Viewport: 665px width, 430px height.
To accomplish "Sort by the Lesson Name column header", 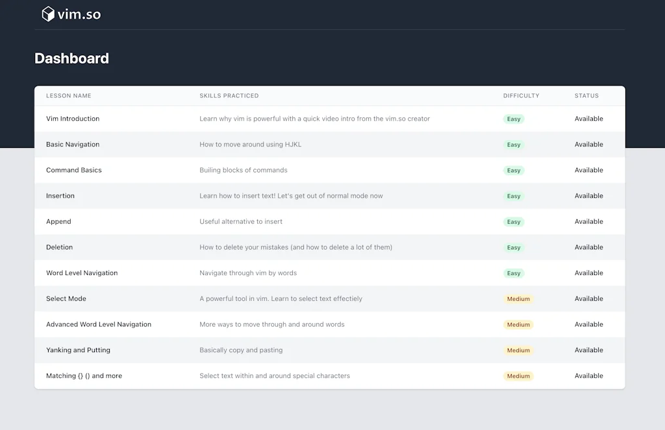I will pos(68,95).
